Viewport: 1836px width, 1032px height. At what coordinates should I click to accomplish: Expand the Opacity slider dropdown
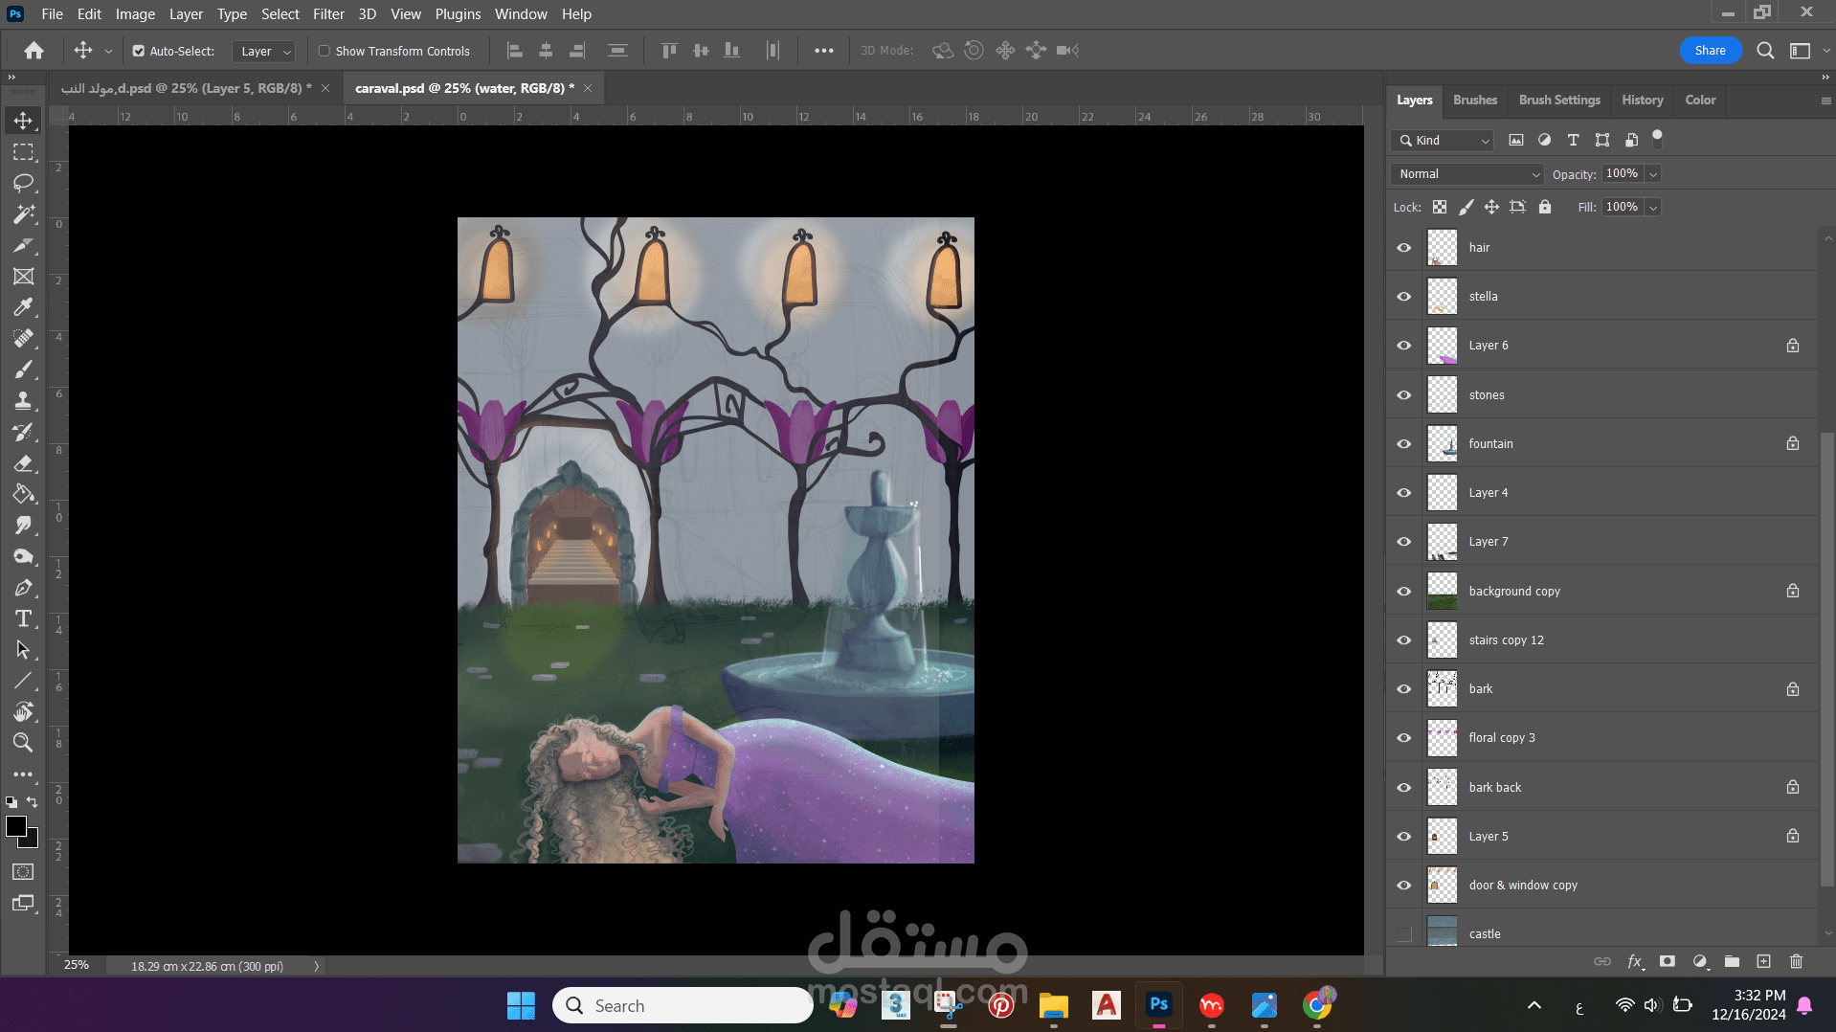pos(1653,174)
